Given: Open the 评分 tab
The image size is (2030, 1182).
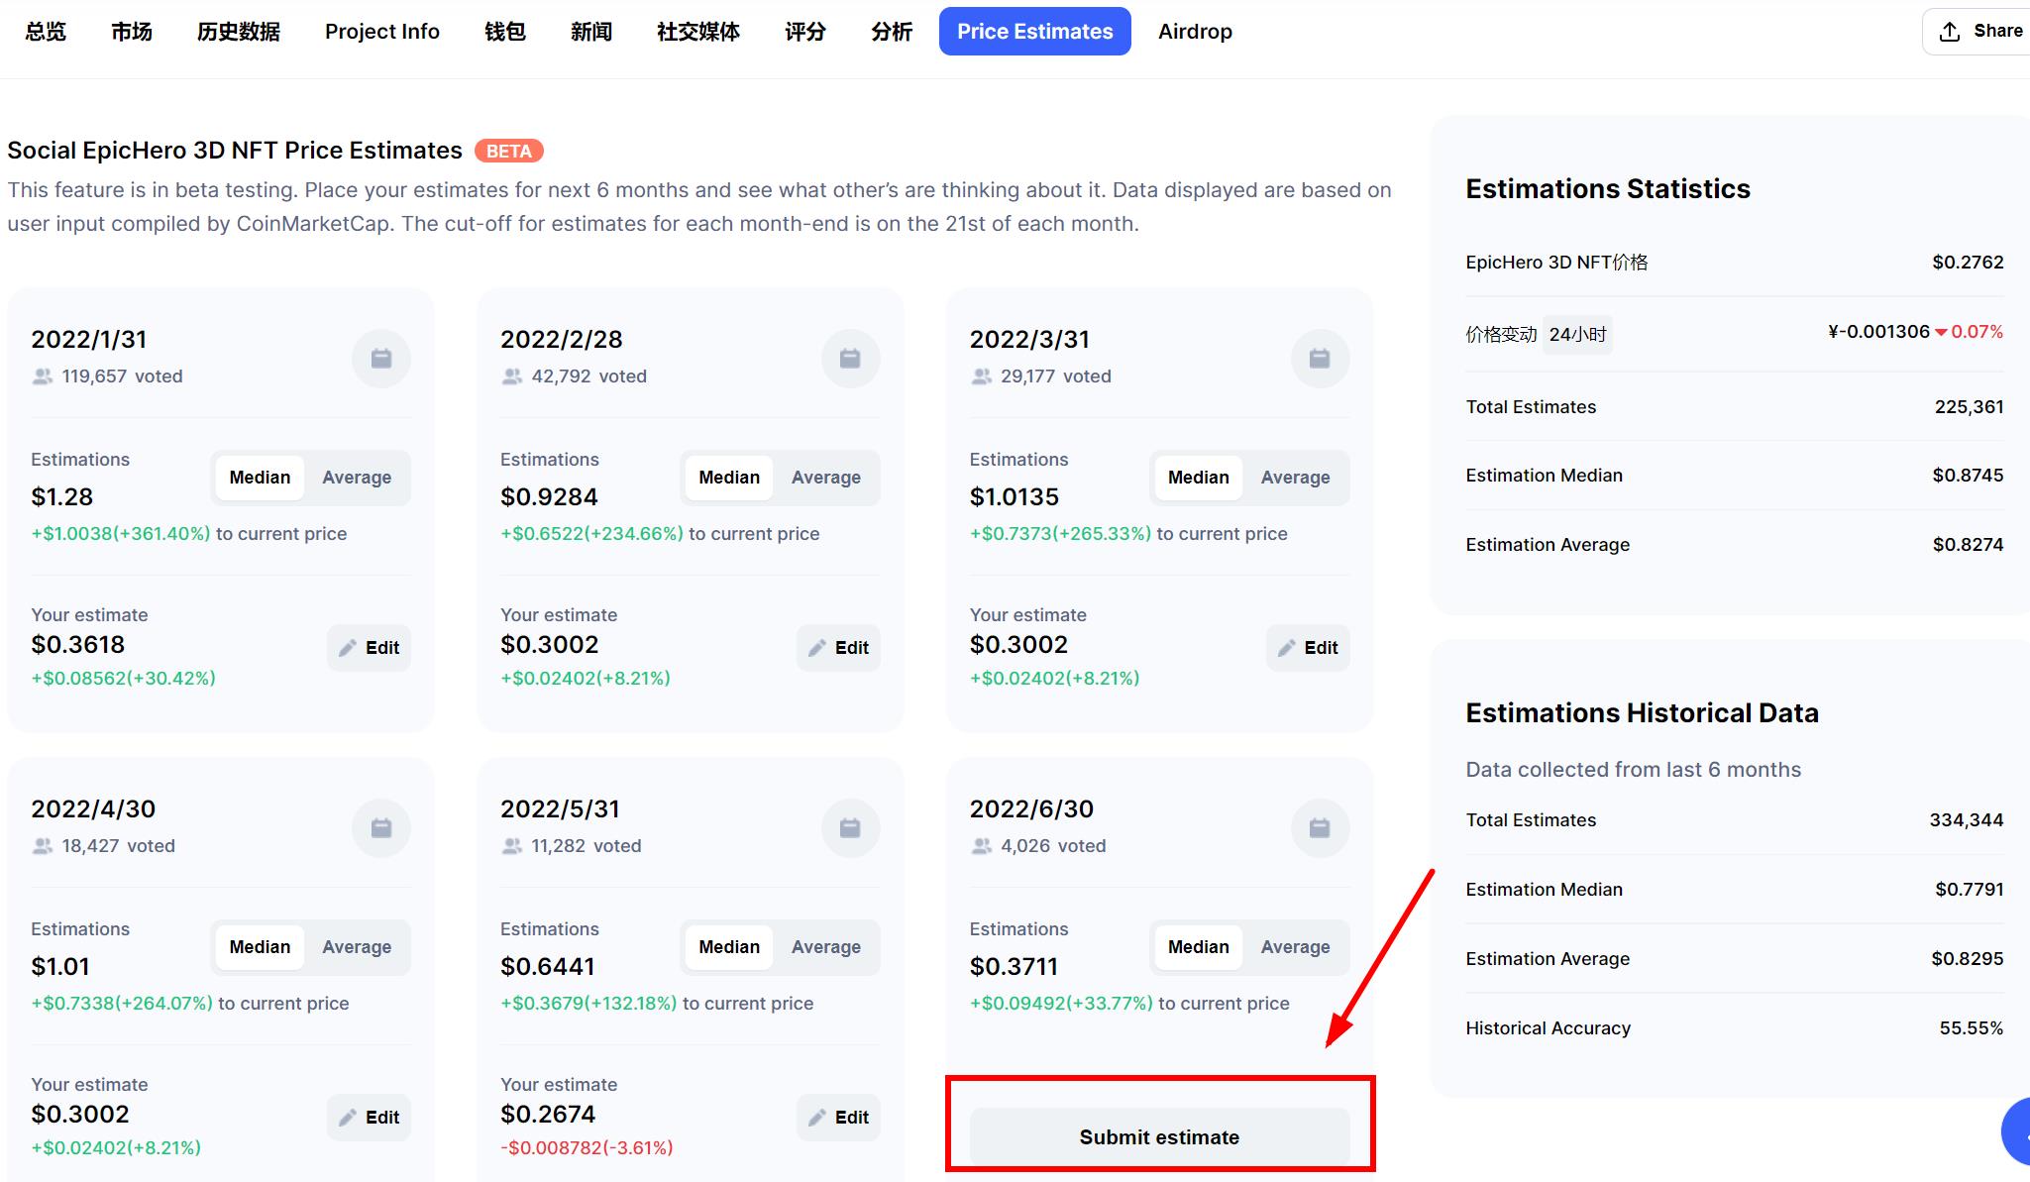Looking at the screenshot, I should coord(805,32).
